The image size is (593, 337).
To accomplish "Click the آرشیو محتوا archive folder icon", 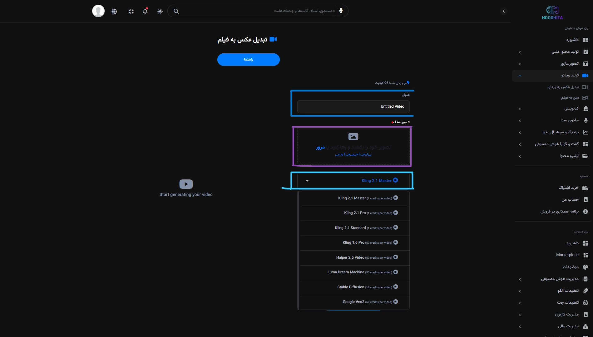I will (586, 156).
